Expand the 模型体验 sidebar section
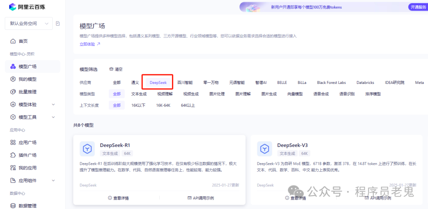The width and height of the screenshot is (428, 209). click(53, 104)
